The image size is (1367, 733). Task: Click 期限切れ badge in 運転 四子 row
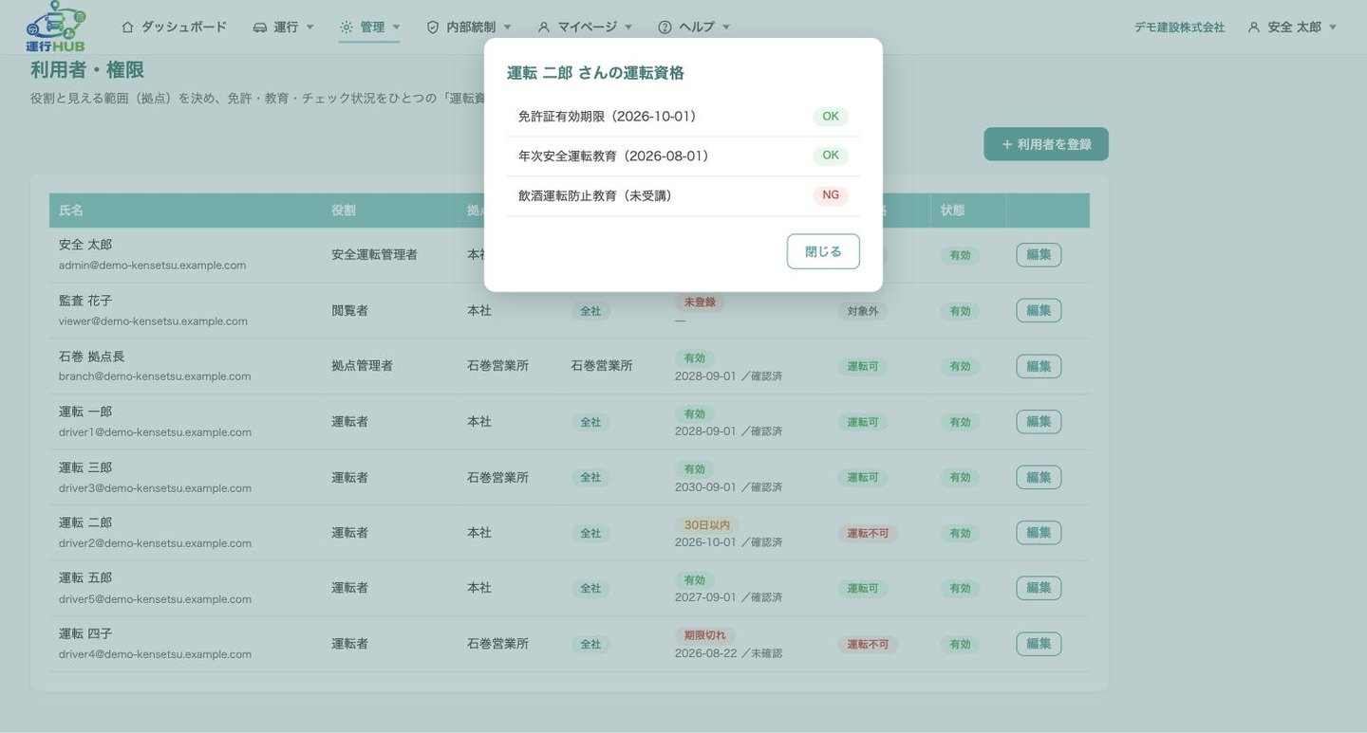pyautogui.click(x=705, y=635)
